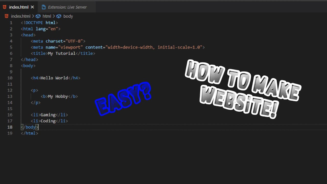The image size is (327, 184).
Task: Click empty line 9 in the editor
Action: [x=174, y=72]
